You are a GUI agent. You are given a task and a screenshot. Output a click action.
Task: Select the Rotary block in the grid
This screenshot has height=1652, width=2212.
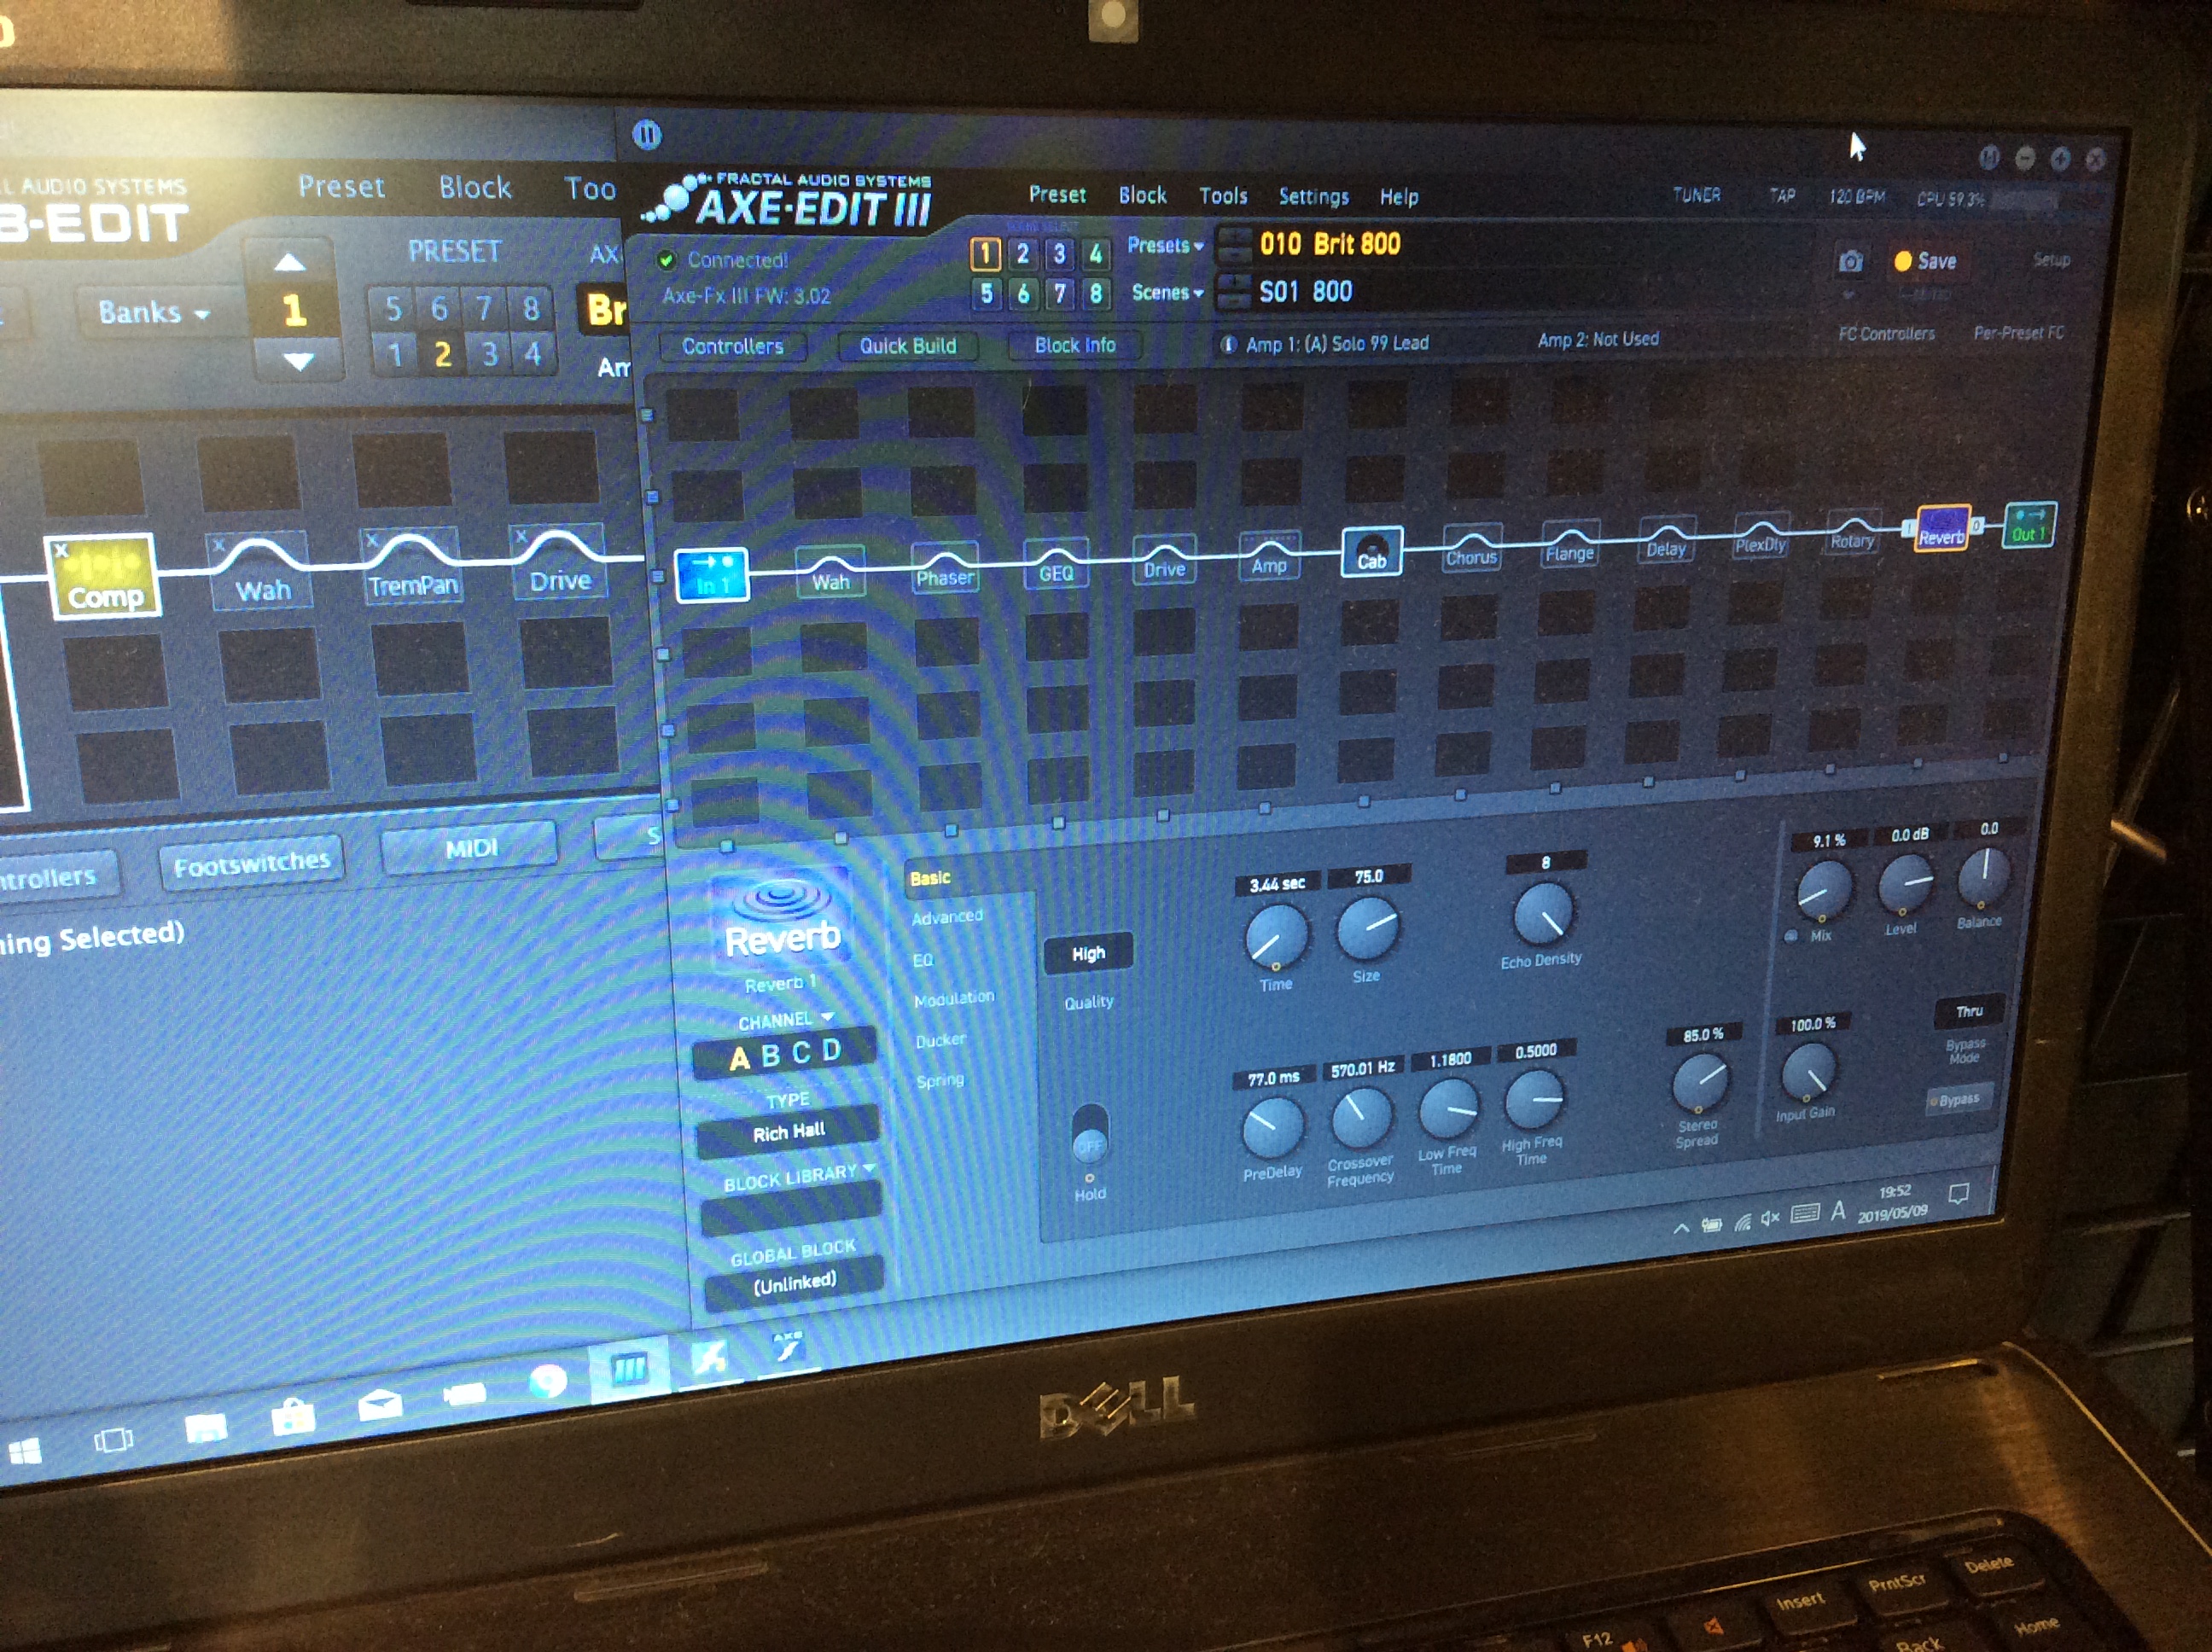click(1852, 533)
